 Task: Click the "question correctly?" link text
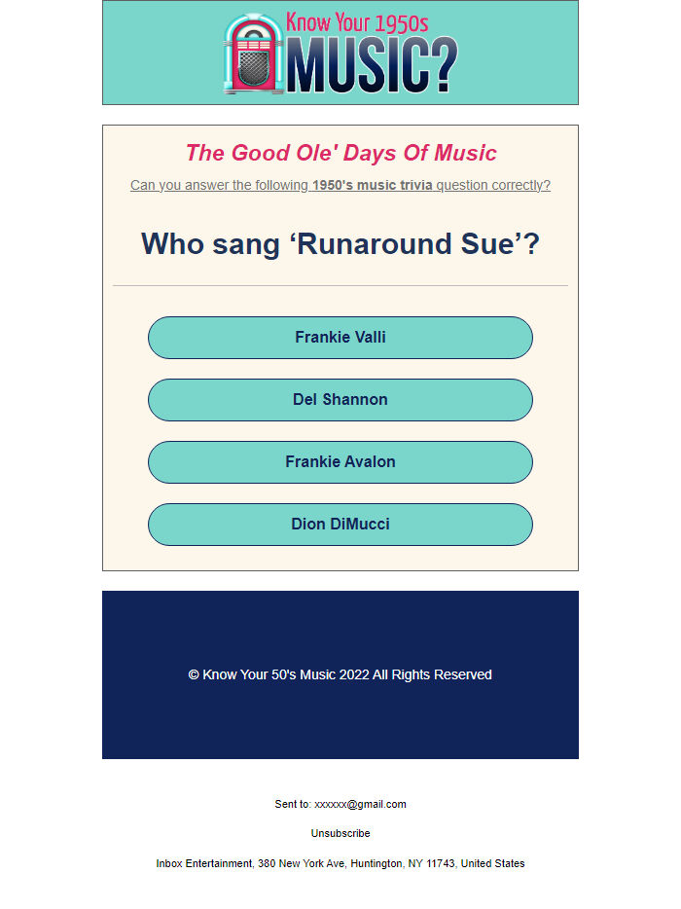point(493,186)
